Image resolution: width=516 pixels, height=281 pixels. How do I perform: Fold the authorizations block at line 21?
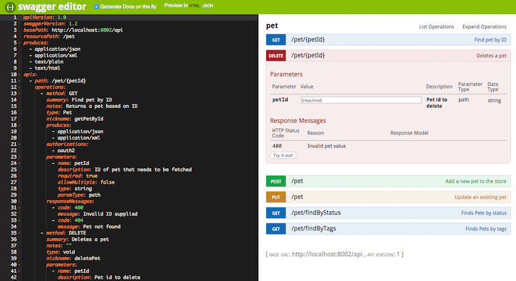click(19, 144)
